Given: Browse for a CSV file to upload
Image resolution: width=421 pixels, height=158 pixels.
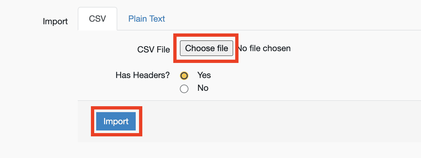Looking at the screenshot, I should (207, 49).
